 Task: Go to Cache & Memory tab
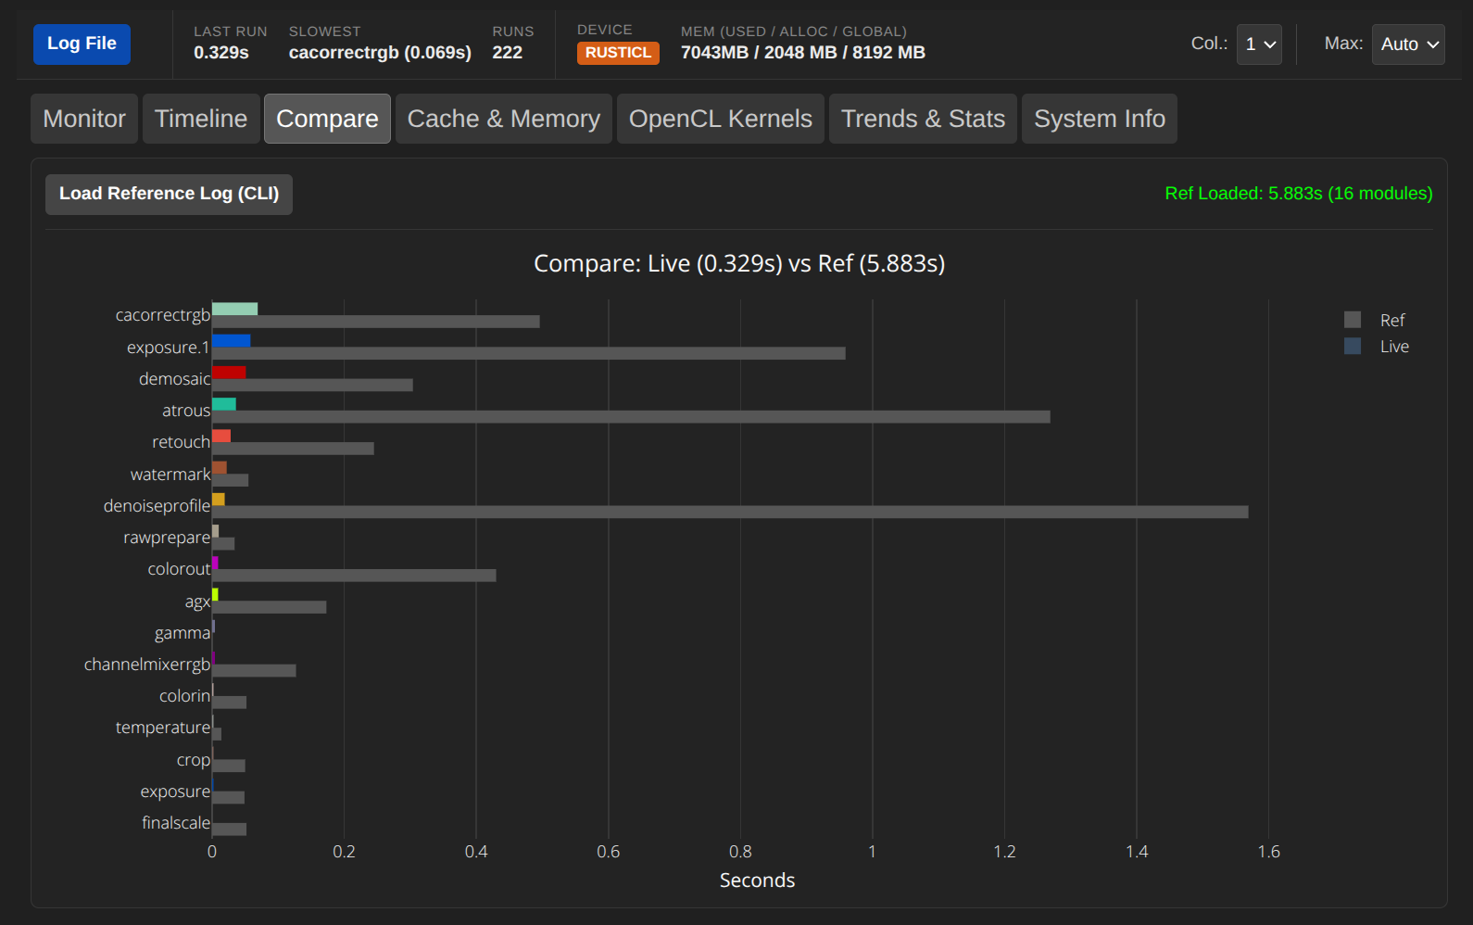tap(503, 119)
